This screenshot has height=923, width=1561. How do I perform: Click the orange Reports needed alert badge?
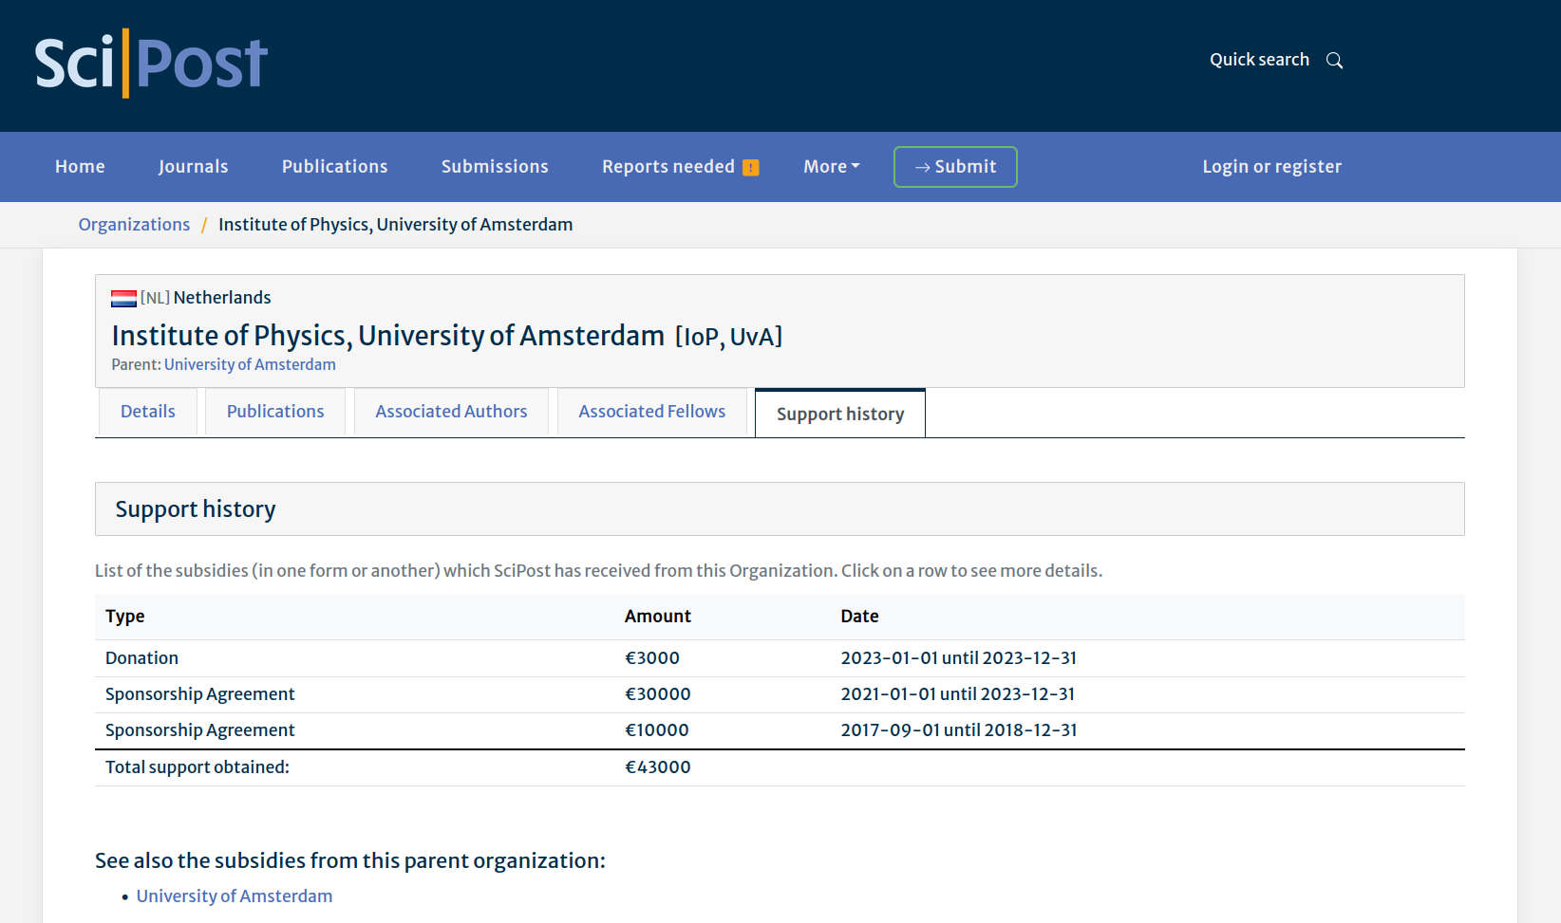[x=750, y=168]
